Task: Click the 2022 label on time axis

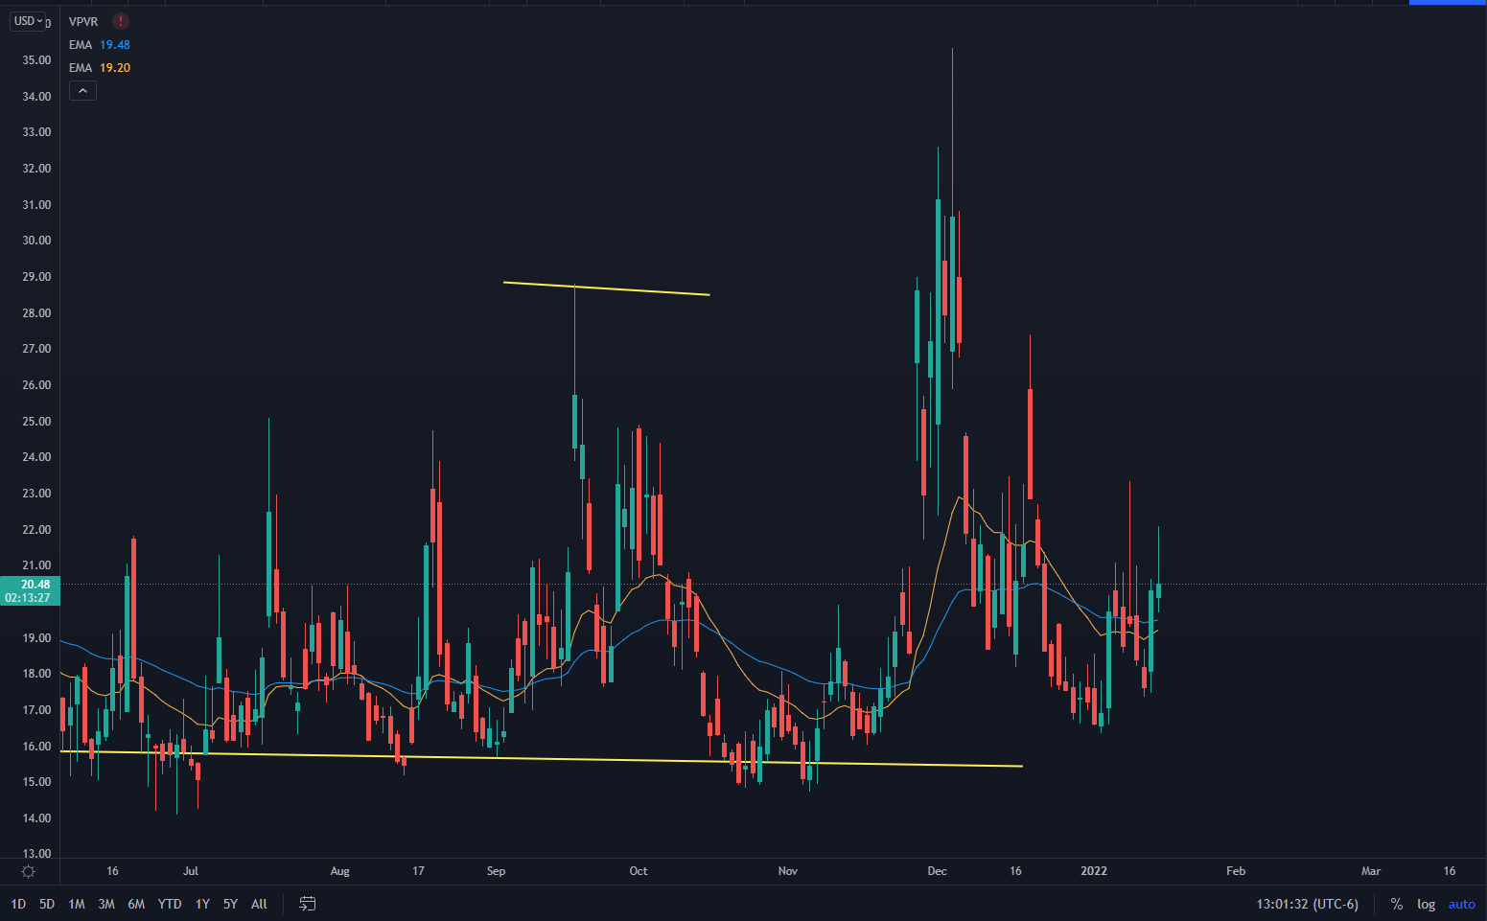Action: coord(1094,871)
